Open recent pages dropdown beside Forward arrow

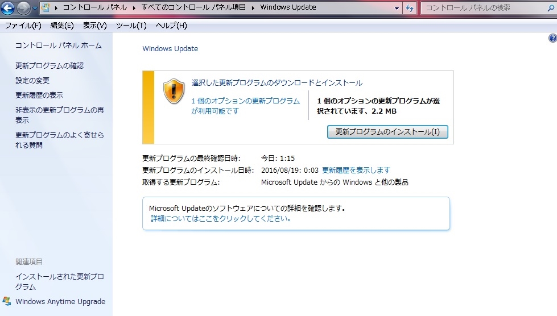[35, 8]
